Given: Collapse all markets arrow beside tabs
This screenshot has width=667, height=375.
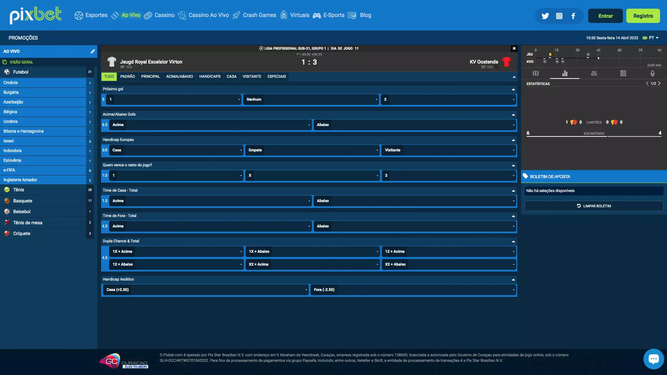Looking at the screenshot, I should pyautogui.click(x=514, y=77).
